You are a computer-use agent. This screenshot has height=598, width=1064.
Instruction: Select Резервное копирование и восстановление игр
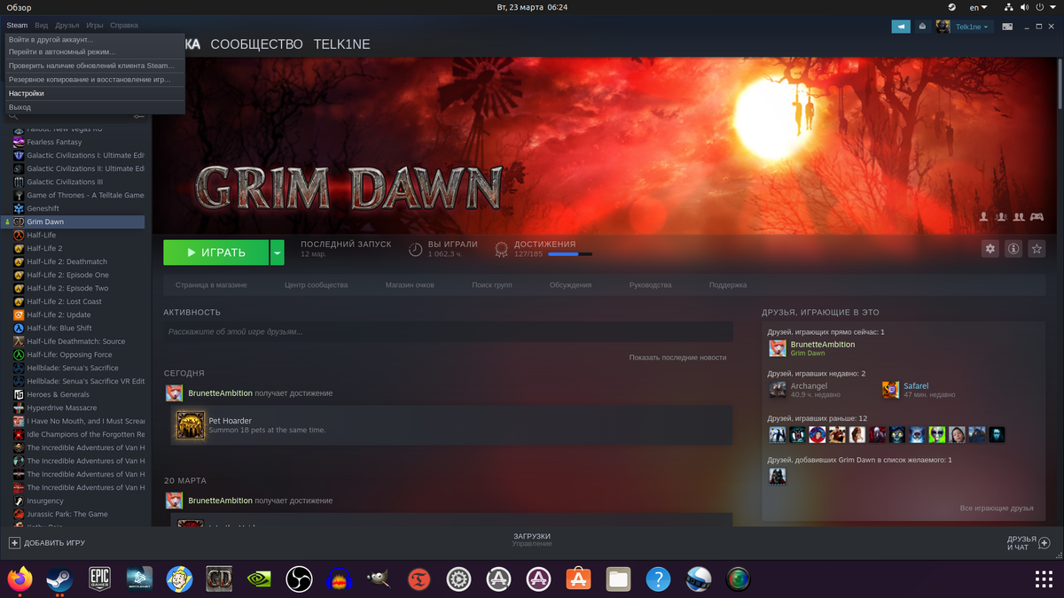[90, 80]
